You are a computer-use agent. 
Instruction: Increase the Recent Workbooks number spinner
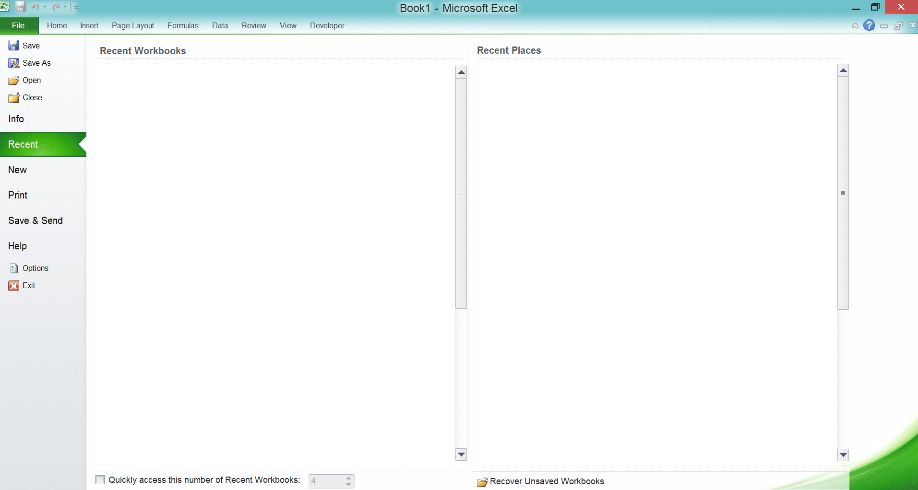[x=349, y=478]
